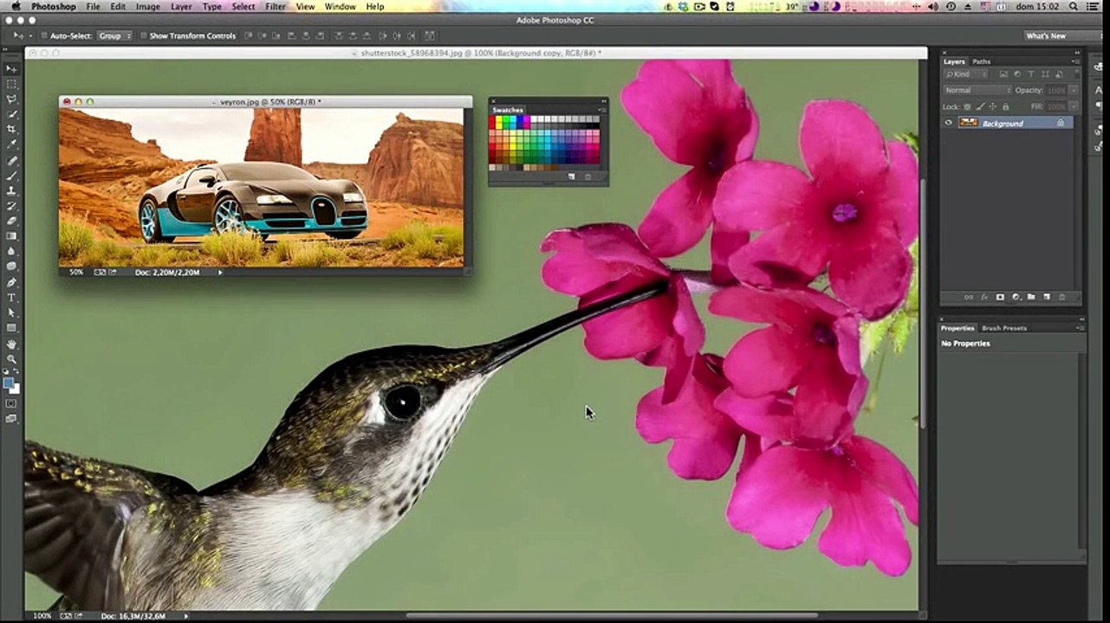Select the Quick Selection tool

click(11, 114)
